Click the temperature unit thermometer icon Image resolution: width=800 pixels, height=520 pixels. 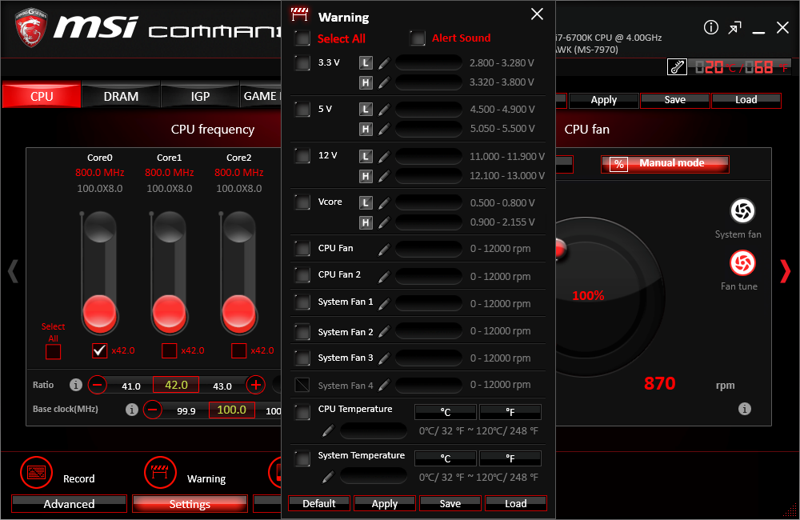click(677, 67)
